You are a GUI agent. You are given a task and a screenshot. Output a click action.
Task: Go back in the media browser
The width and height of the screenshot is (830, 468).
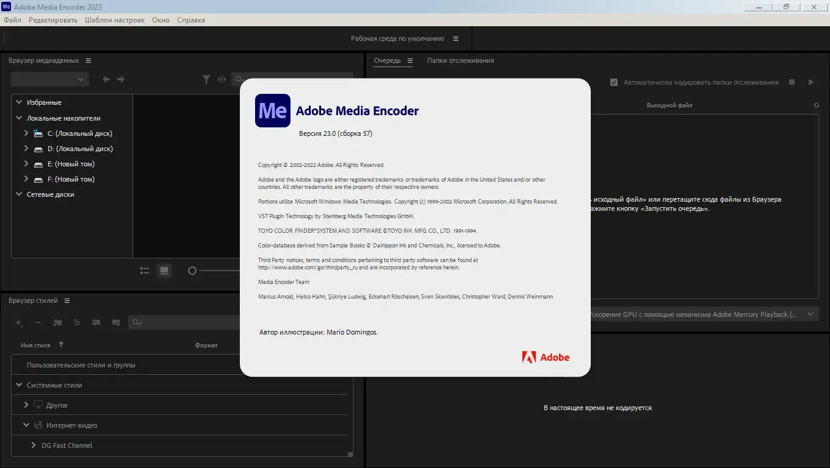[x=106, y=79]
